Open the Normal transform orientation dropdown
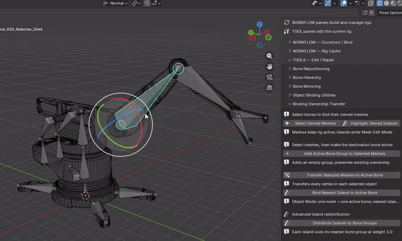Screen dimensions: 402x241 click(115, 3)
